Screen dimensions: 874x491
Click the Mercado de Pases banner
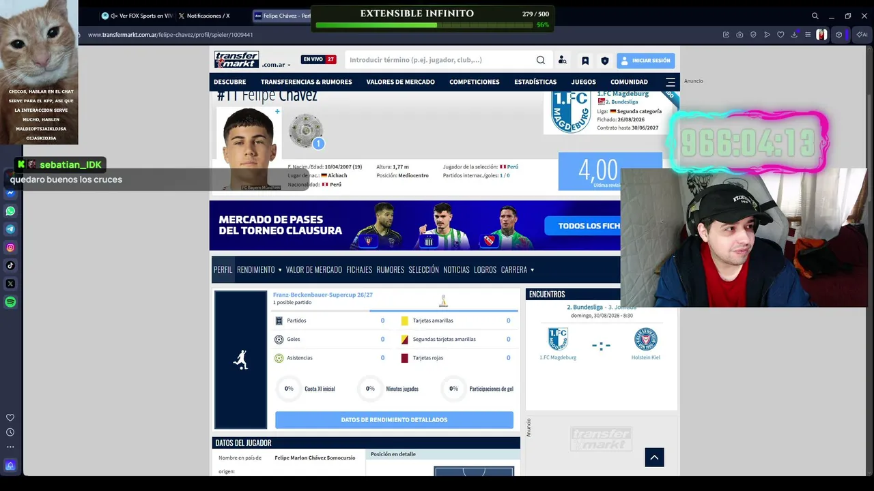(x=415, y=226)
